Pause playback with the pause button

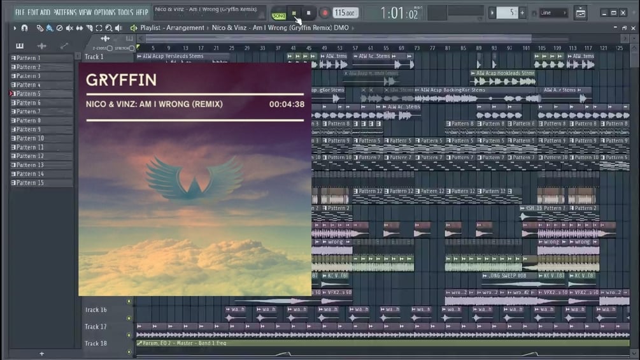pos(294,13)
